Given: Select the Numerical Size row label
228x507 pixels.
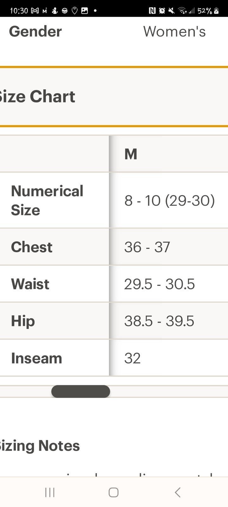Looking at the screenshot, I should 47,200.
